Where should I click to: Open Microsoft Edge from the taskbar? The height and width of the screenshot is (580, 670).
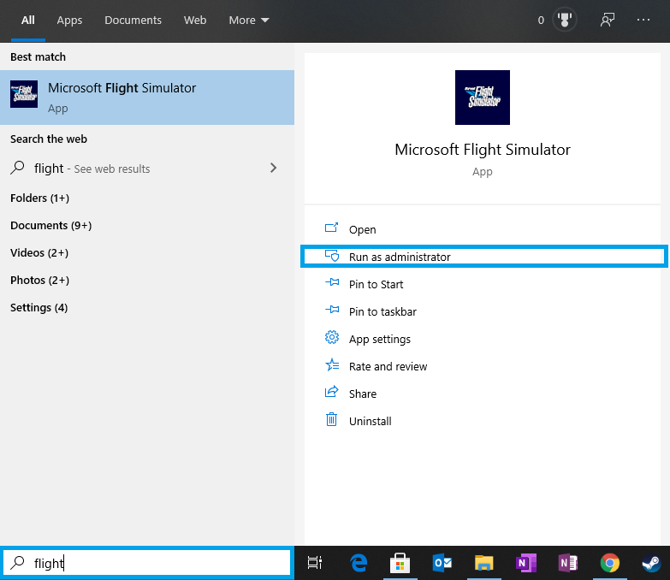(359, 562)
